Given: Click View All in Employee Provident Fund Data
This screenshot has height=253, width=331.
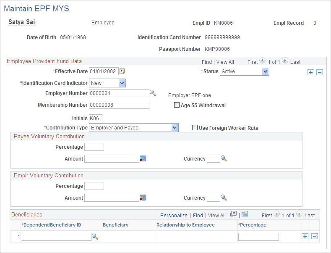Looking at the screenshot, I should tap(225, 62).
